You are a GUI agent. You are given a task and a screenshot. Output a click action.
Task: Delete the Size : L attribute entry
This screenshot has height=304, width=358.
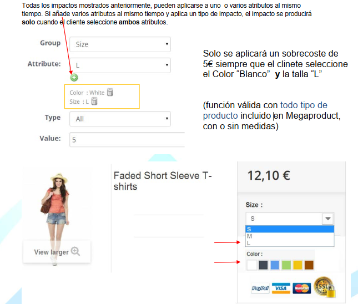94,101
